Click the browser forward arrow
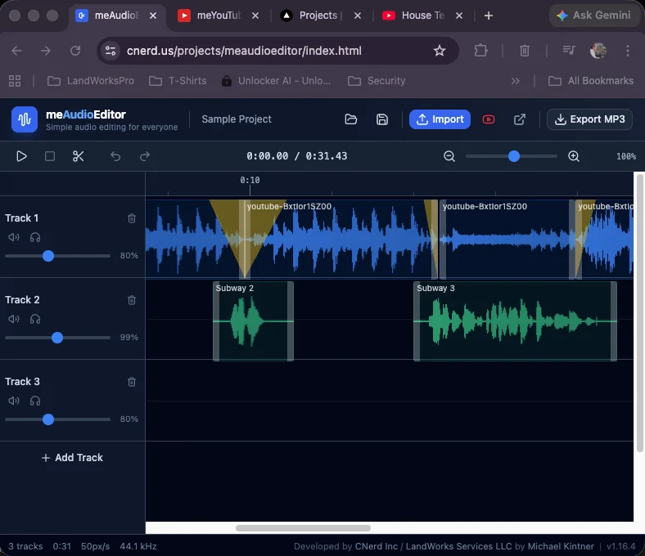The height and width of the screenshot is (556, 645). tap(46, 51)
